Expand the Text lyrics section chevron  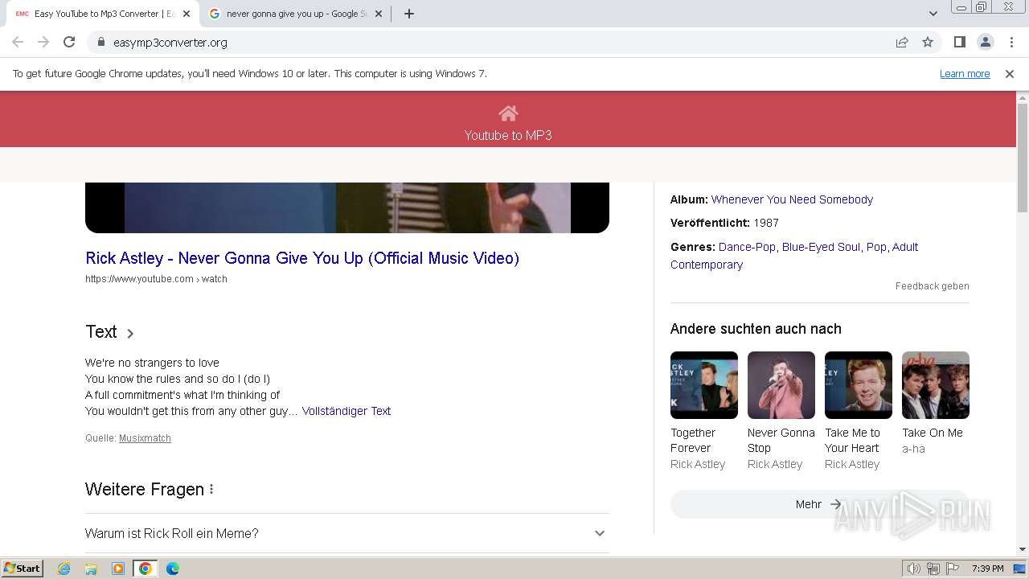point(130,333)
